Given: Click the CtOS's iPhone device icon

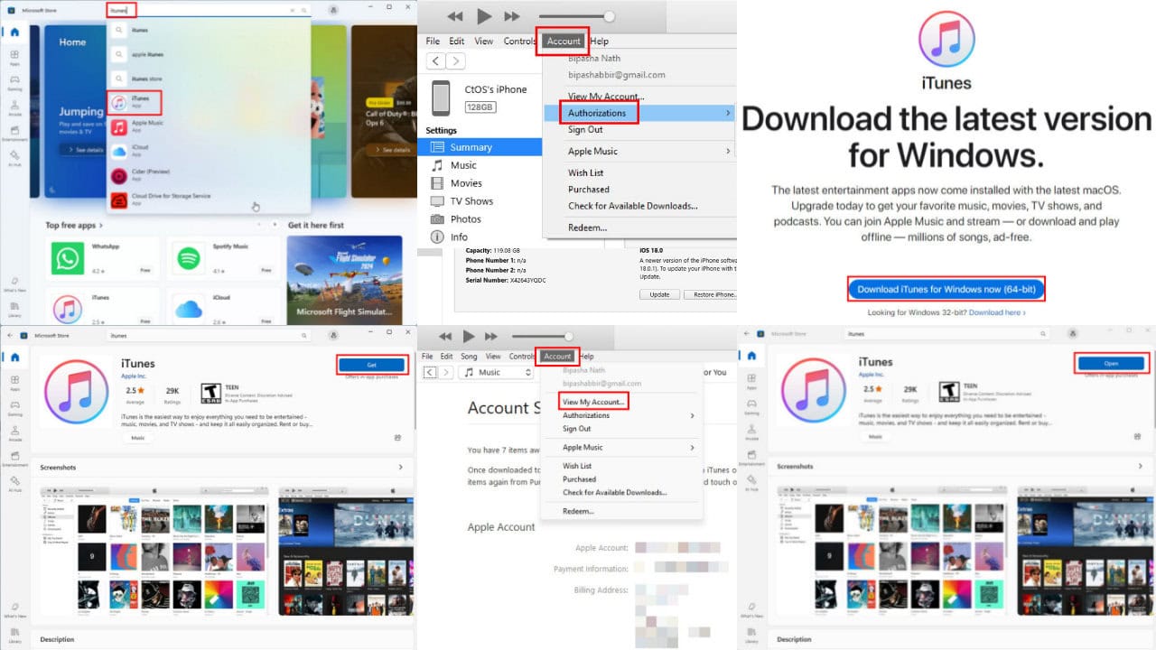Looking at the screenshot, I should tap(441, 97).
